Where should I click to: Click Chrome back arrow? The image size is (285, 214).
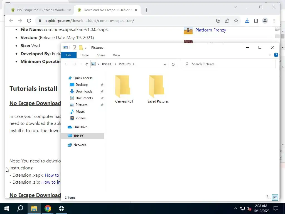pos(11,21)
